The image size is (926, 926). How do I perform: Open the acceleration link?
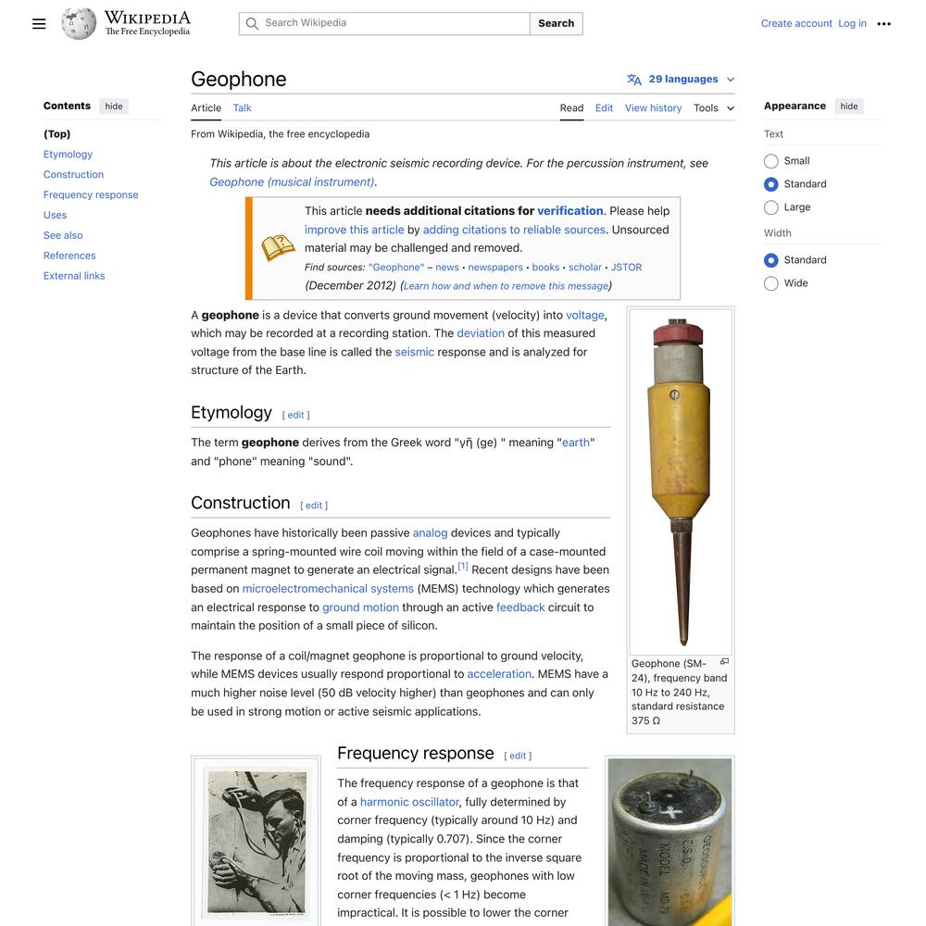click(499, 674)
